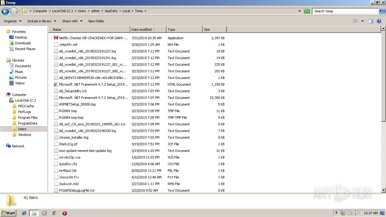
Task: Open the address bar history dropdown
Action: coord(299,11)
